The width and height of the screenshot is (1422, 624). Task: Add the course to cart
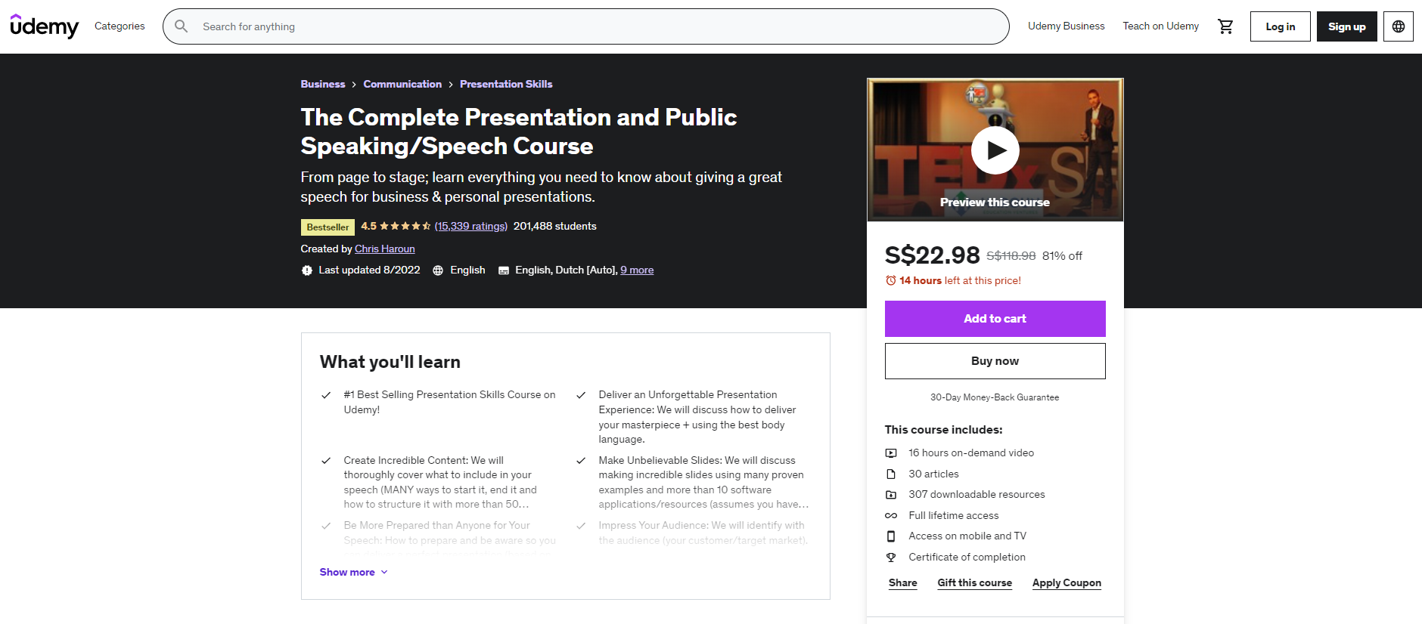(x=995, y=319)
